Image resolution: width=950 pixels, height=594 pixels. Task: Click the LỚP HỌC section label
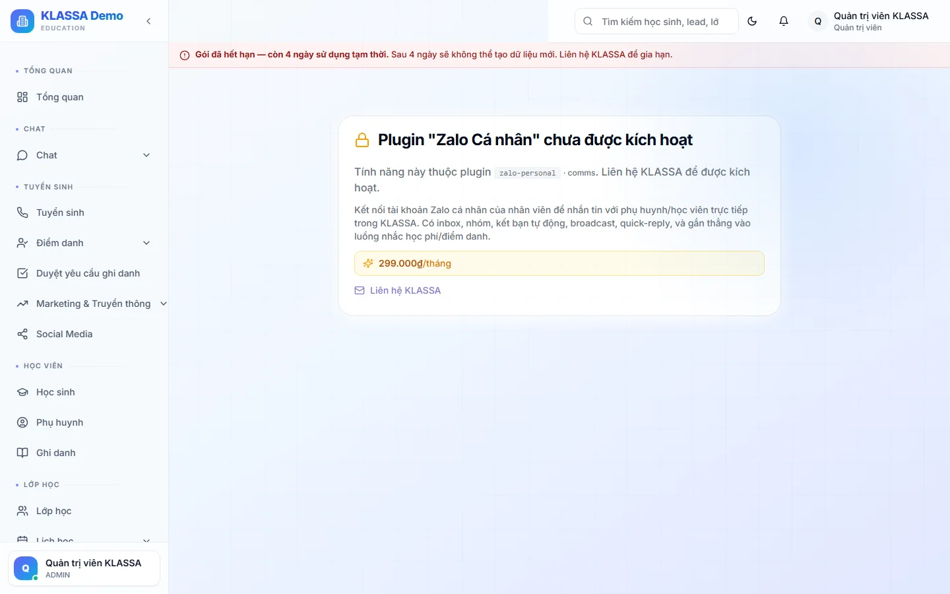point(42,484)
